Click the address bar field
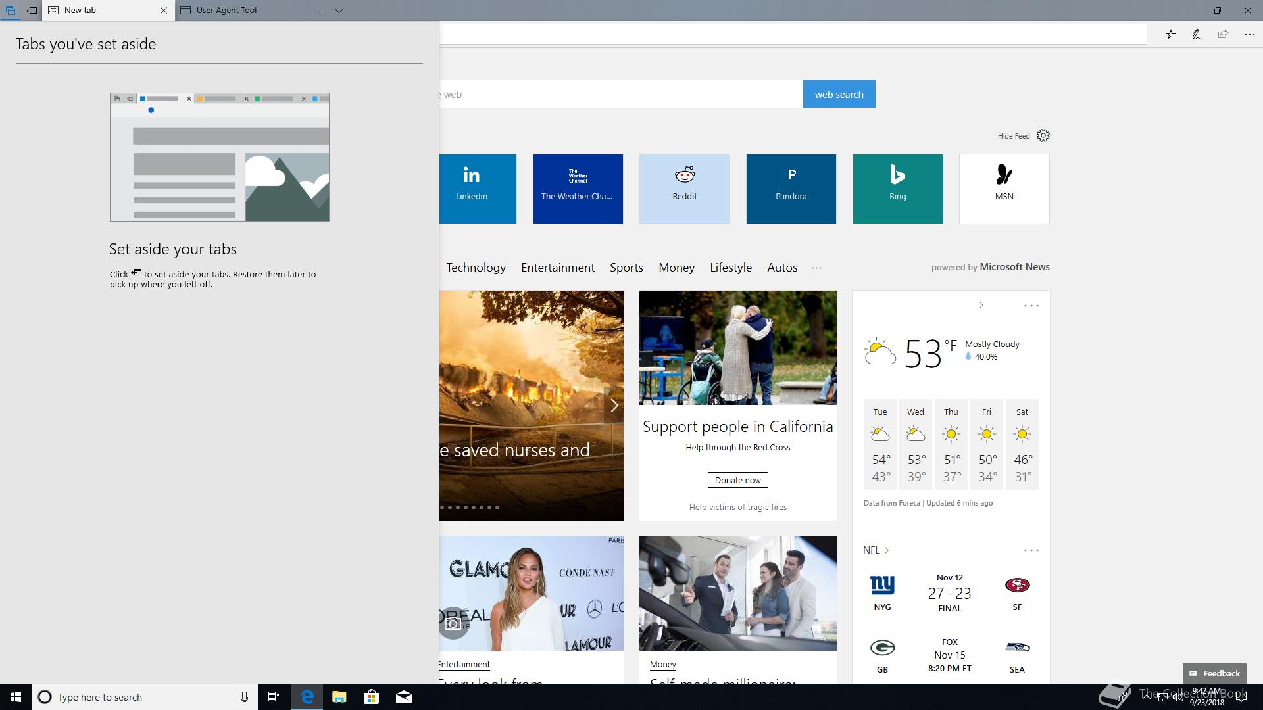 (x=793, y=34)
